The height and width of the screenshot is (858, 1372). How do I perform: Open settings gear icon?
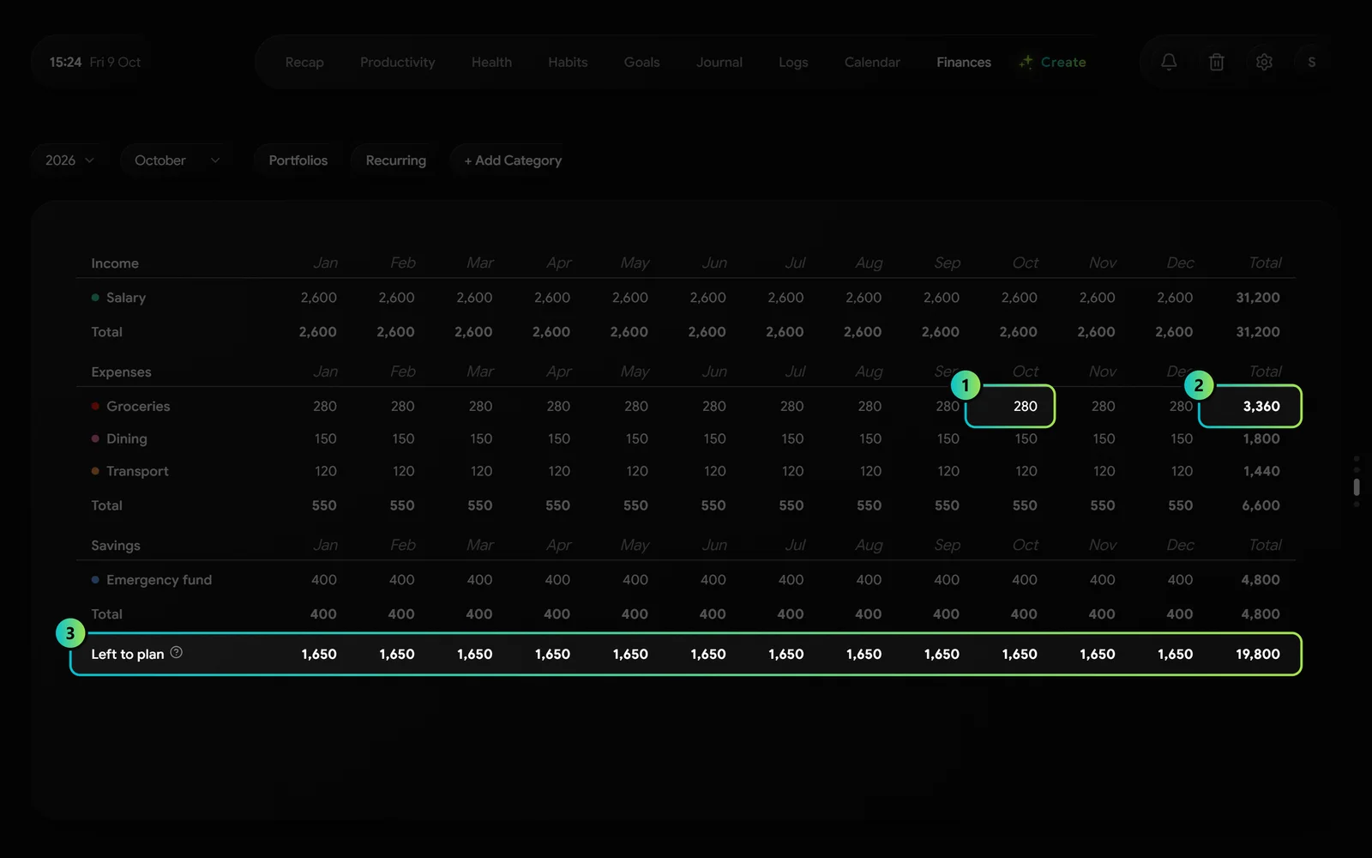click(1264, 62)
